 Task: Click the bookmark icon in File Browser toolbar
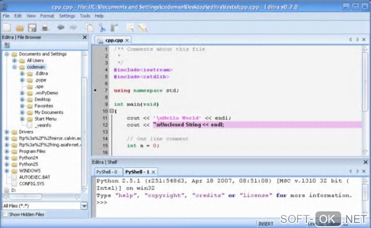tap(7, 45)
